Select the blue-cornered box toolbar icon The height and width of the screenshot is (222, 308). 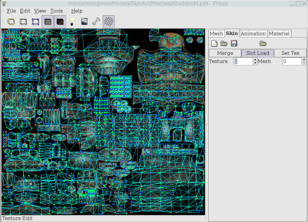[x=36, y=22]
